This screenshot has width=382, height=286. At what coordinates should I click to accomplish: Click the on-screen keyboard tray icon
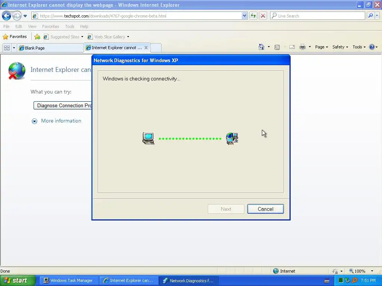coord(327,281)
